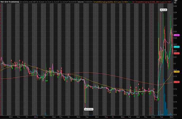
Task: Open the TBLT 20 D 1h symbol label
Action: click(x=10, y=1)
